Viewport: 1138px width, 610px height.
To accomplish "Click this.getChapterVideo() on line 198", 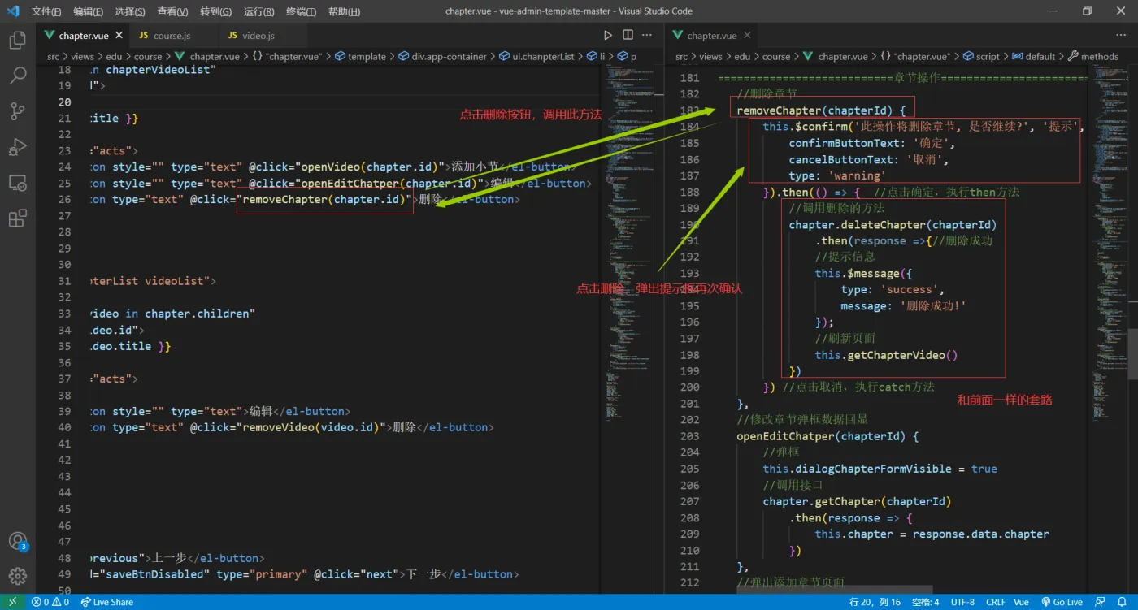I will 887,355.
